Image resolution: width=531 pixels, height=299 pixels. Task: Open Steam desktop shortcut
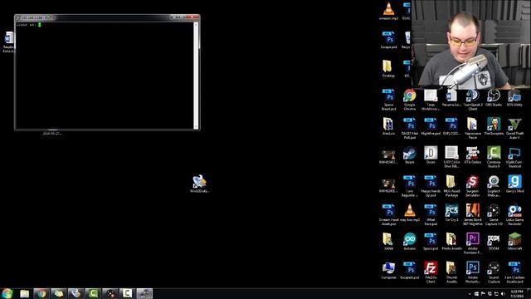(409, 155)
